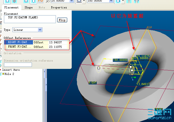Edit the 13.84037 offset value cell

coord(58,42)
